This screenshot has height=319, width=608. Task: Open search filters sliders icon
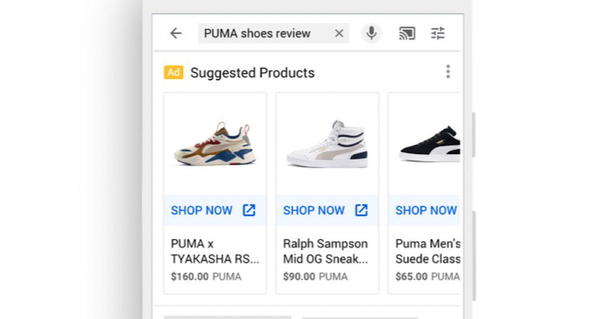point(438,33)
